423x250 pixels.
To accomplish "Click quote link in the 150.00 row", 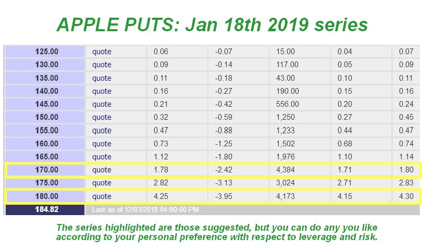I will coord(102,117).
